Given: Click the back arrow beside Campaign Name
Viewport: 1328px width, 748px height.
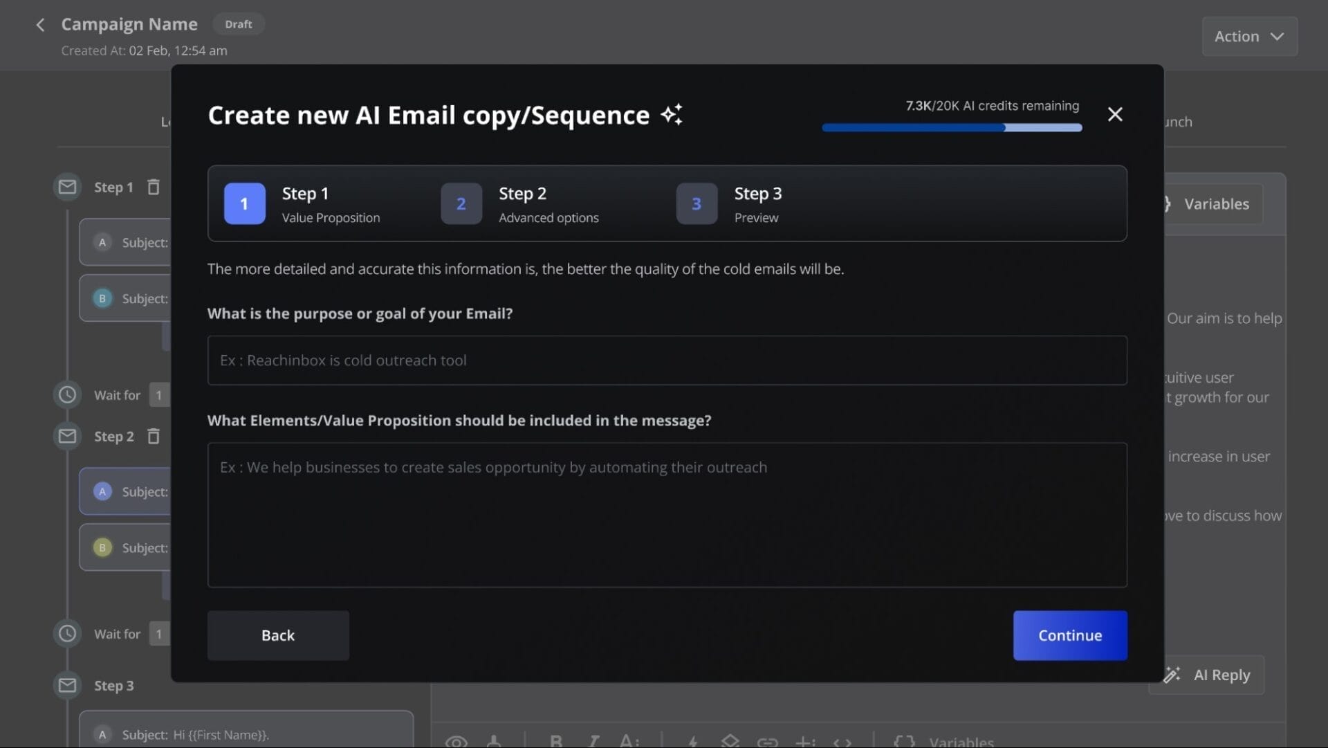Looking at the screenshot, I should pyautogui.click(x=40, y=25).
